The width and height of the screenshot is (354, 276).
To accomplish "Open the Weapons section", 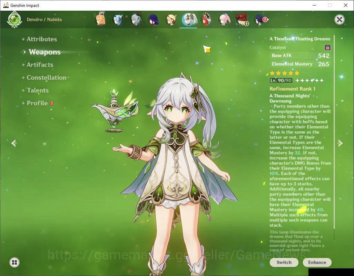I will [45, 52].
